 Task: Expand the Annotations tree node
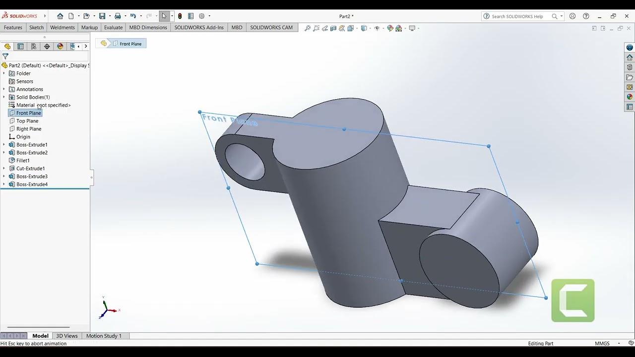4,89
